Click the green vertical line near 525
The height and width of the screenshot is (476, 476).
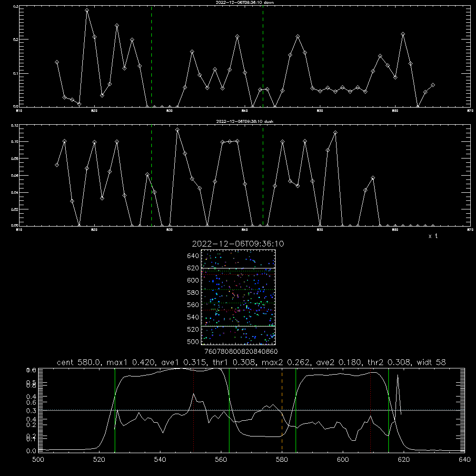point(115,410)
